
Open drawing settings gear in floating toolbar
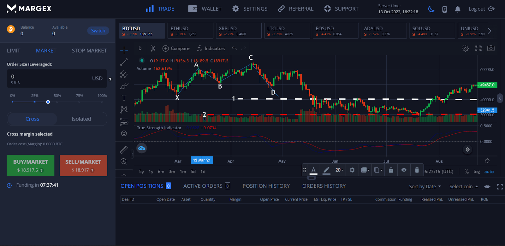click(x=352, y=170)
